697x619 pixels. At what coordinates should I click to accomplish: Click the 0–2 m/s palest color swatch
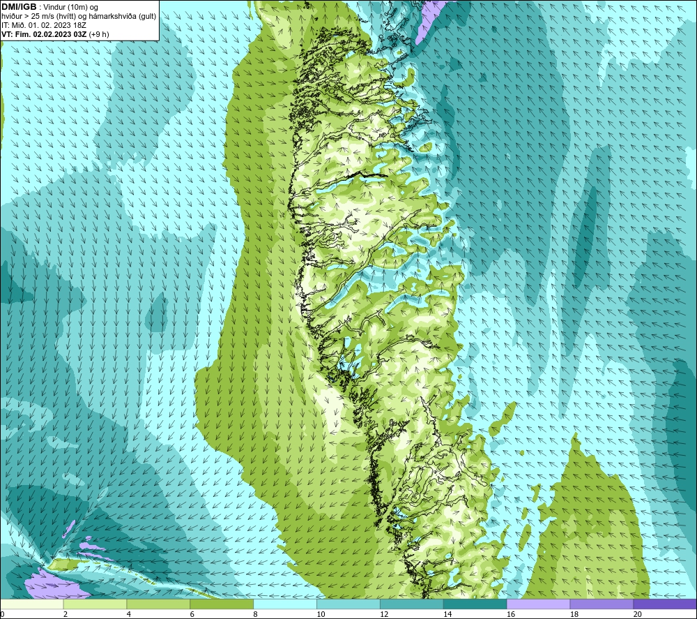click(32, 604)
